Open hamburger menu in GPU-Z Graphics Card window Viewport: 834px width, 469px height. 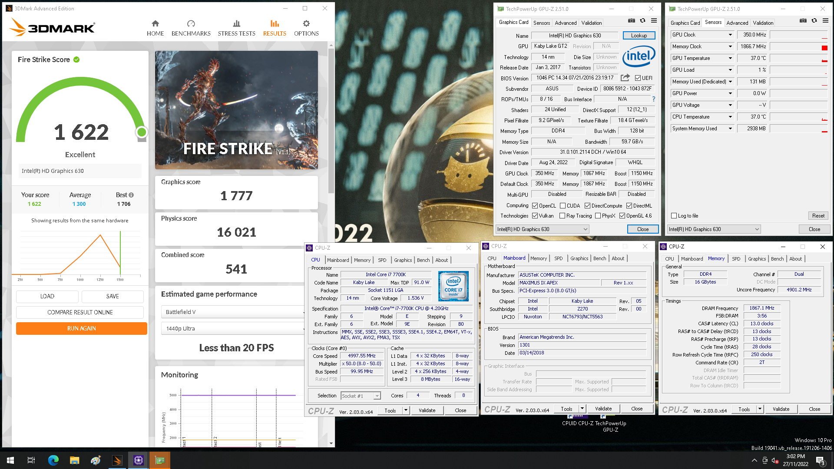click(654, 20)
